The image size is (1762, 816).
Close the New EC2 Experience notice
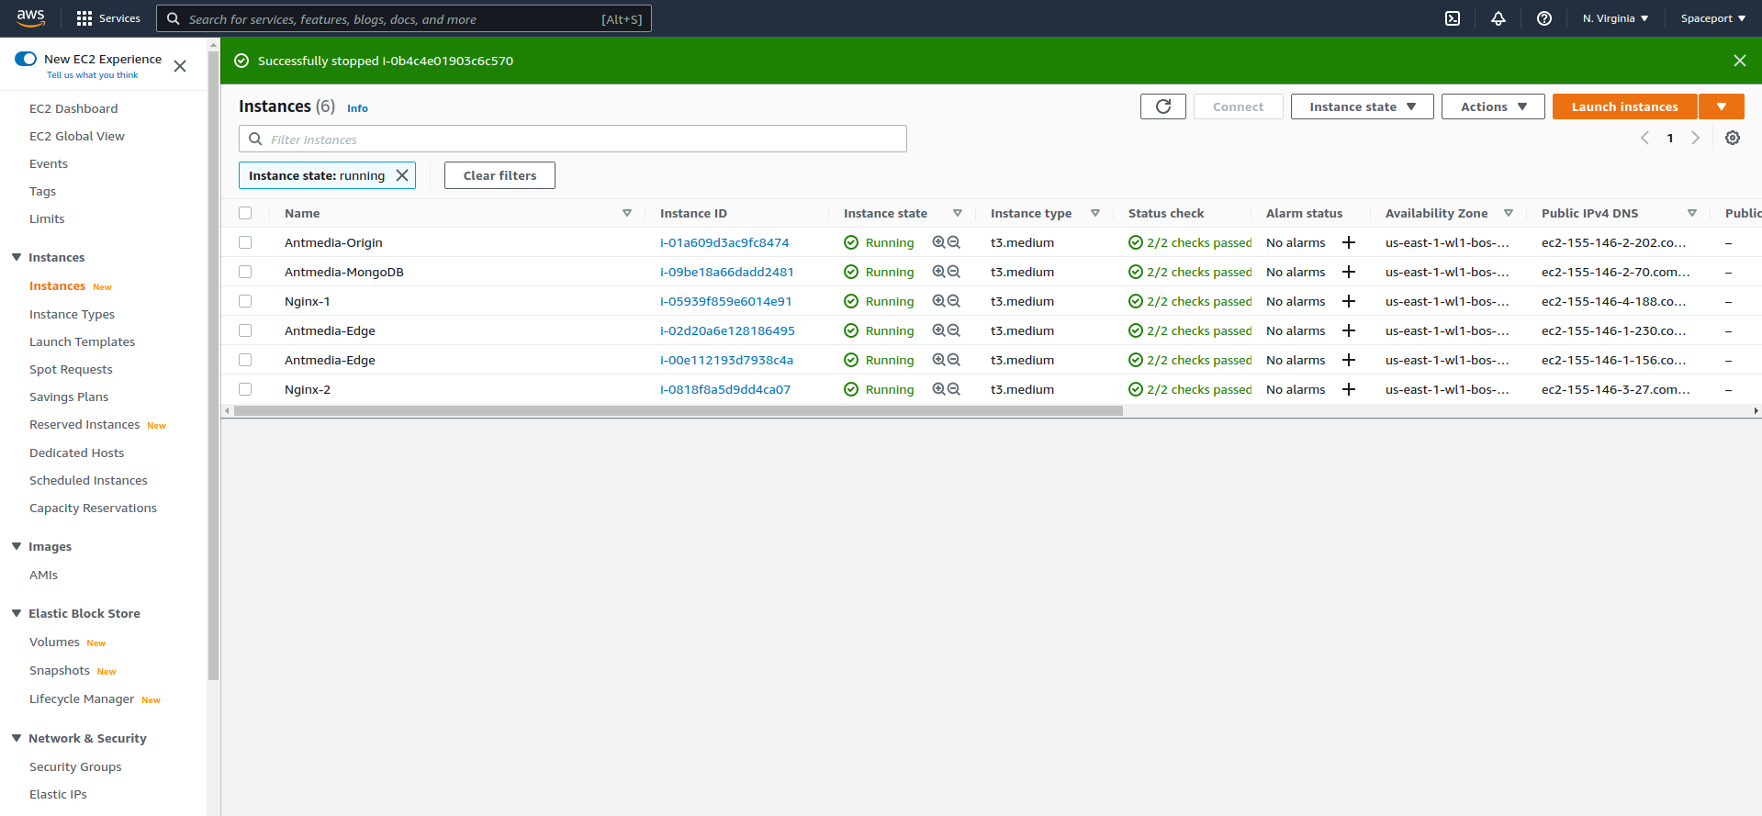pyautogui.click(x=180, y=66)
